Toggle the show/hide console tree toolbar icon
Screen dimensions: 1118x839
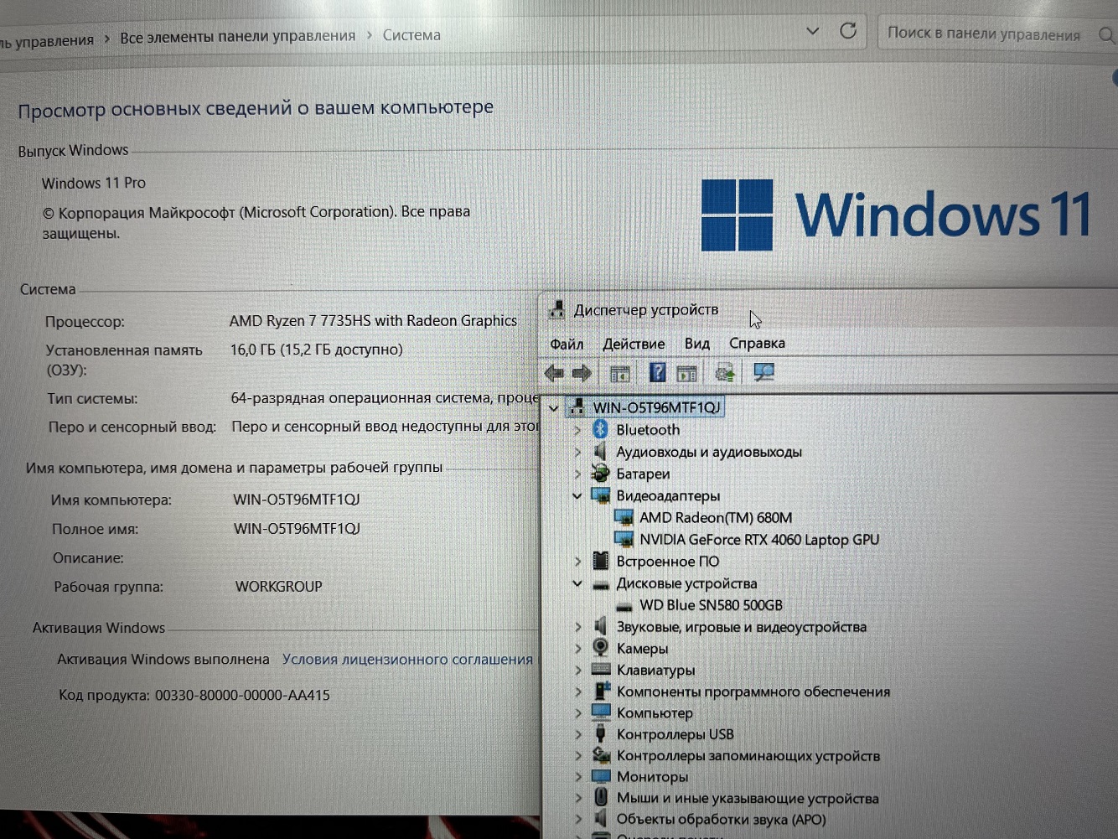[619, 373]
